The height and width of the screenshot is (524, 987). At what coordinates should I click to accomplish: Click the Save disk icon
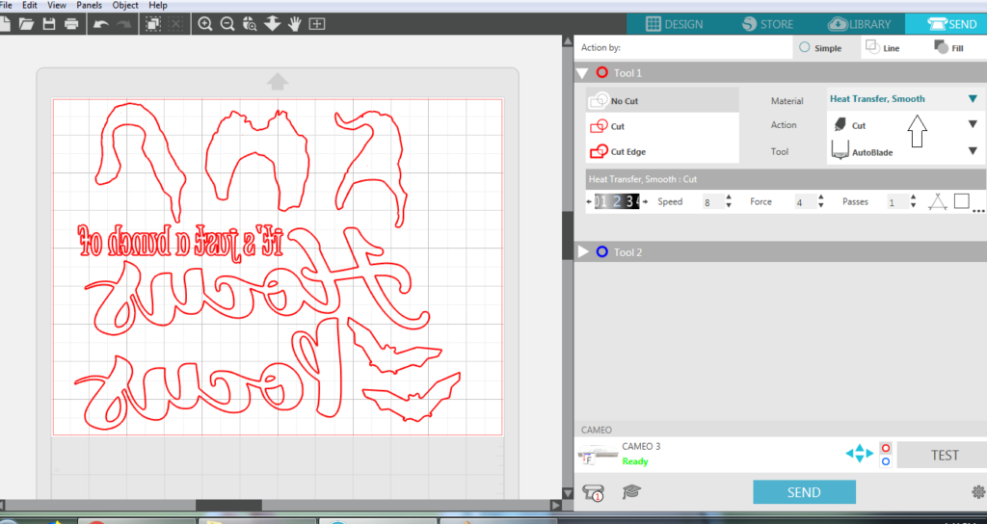tap(49, 24)
